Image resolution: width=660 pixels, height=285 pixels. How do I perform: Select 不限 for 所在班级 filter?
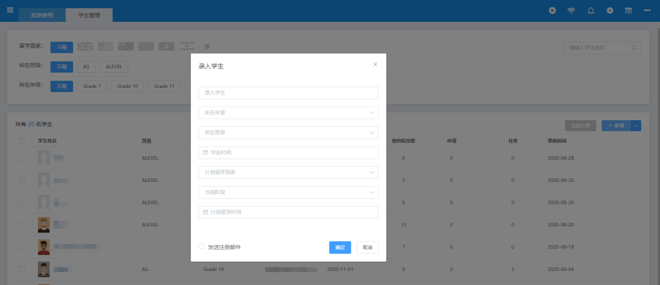pos(62,67)
